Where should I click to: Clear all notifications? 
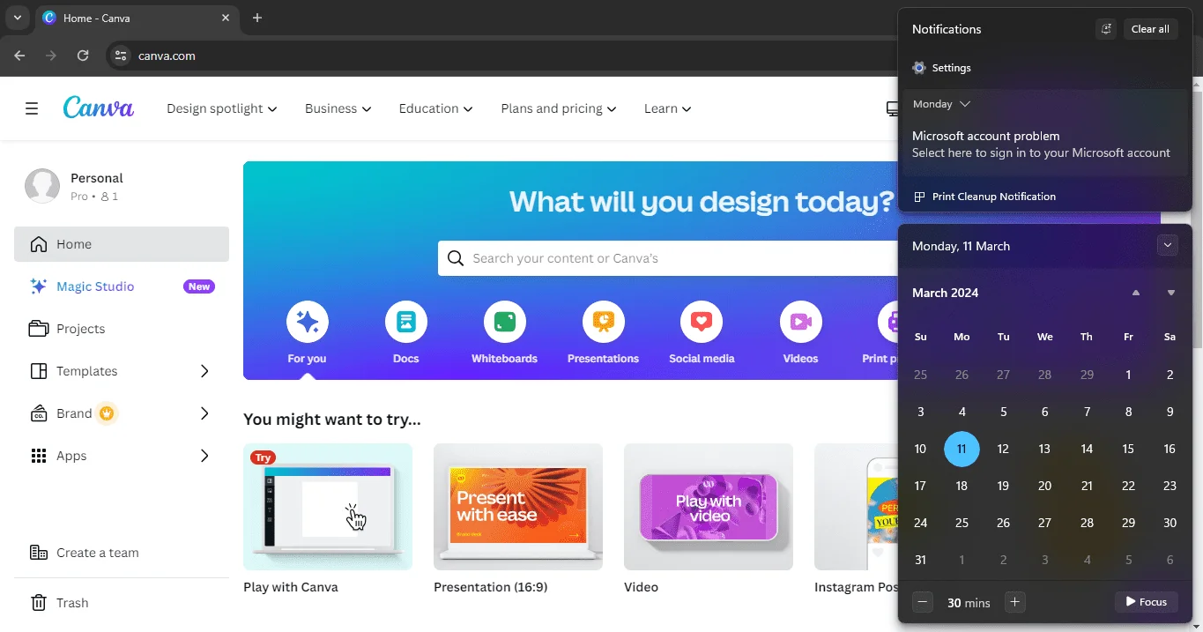coord(1150,29)
